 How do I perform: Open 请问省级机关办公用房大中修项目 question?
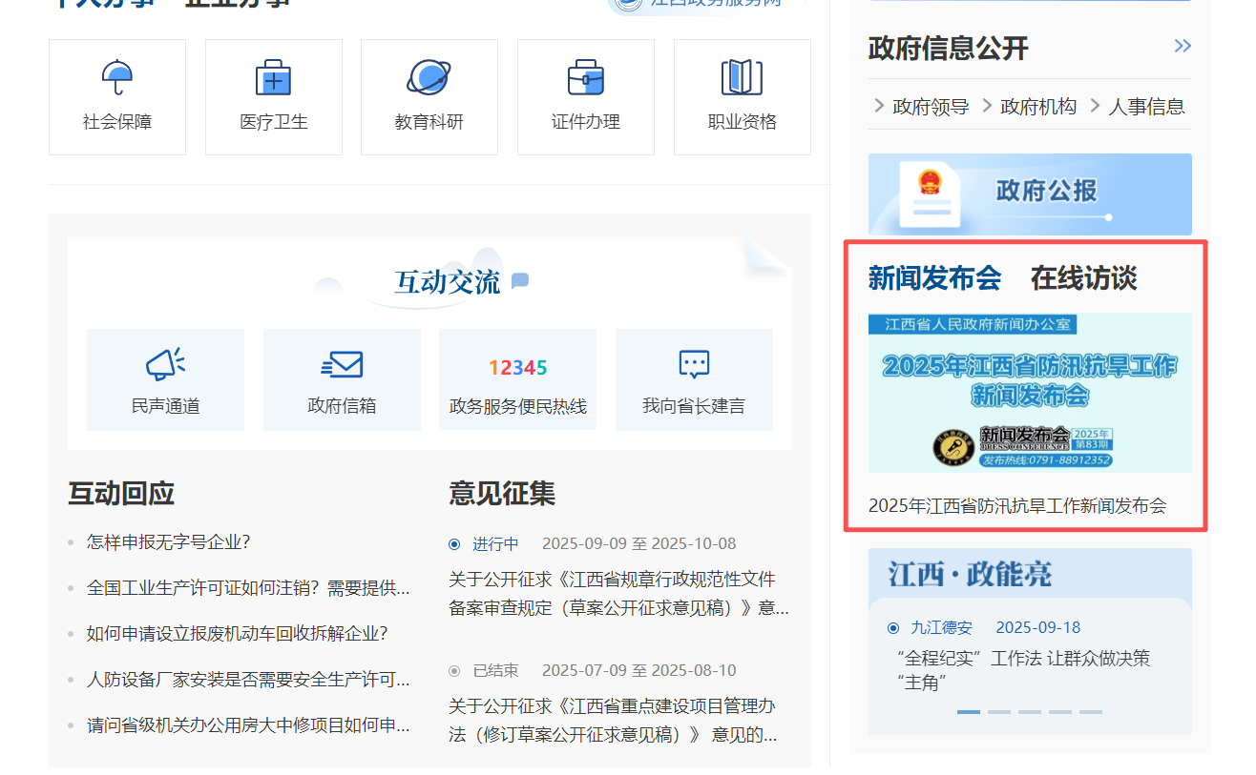click(x=248, y=725)
